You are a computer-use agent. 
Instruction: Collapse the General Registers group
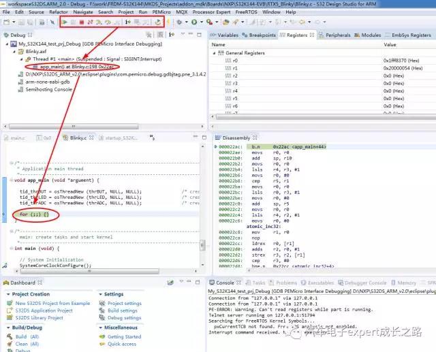point(214,53)
